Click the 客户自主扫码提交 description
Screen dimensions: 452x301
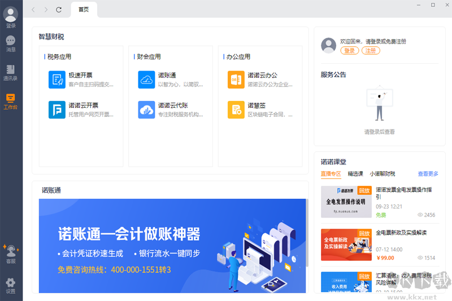click(x=91, y=84)
